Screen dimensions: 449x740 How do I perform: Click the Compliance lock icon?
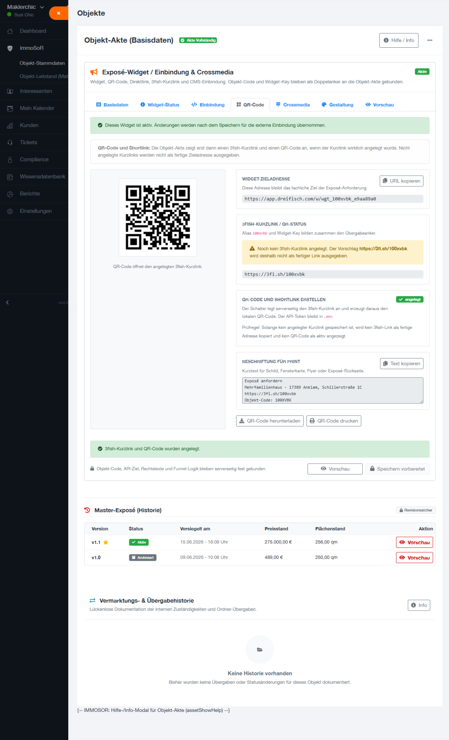[x=10, y=159]
